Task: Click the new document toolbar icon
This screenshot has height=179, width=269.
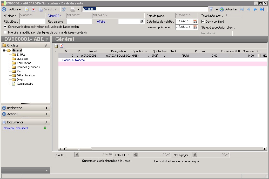Action: pos(26,9)
